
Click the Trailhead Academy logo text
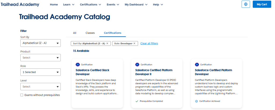(x=20, y=5)
